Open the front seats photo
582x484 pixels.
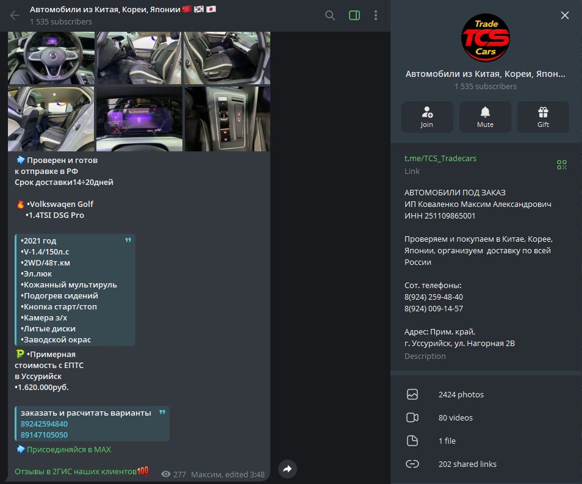tap(139, 58)
